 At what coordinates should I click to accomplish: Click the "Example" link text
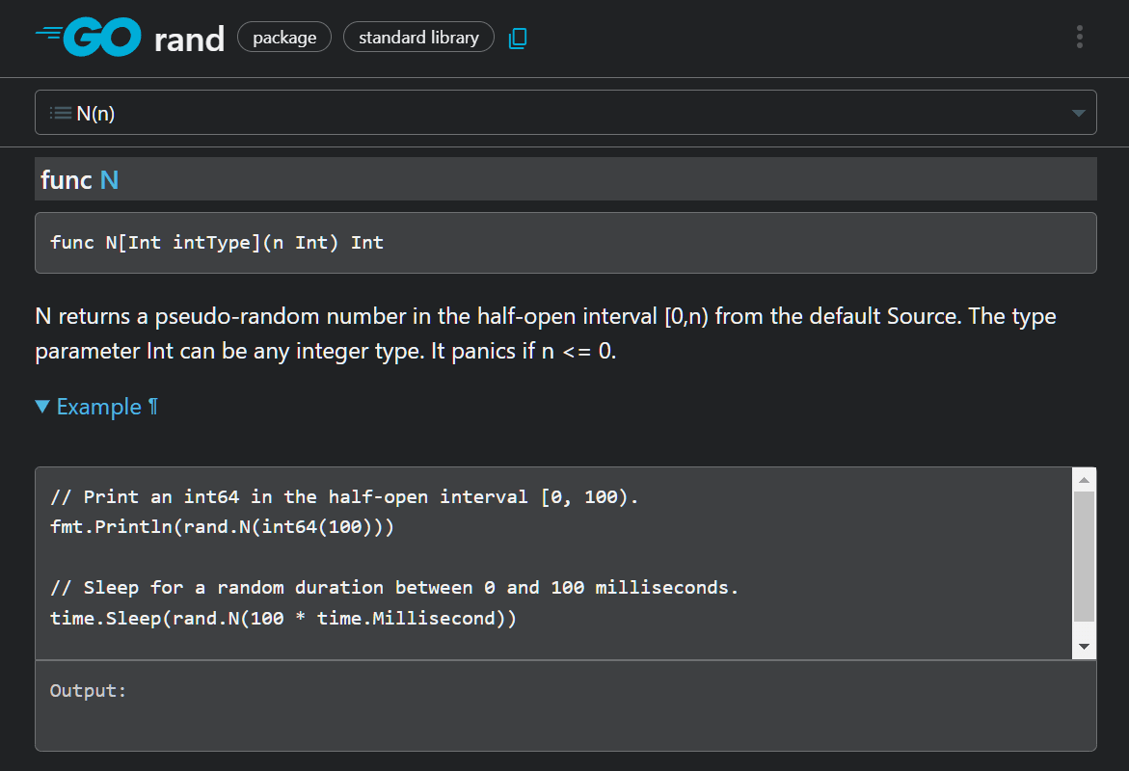coord(98,407)
